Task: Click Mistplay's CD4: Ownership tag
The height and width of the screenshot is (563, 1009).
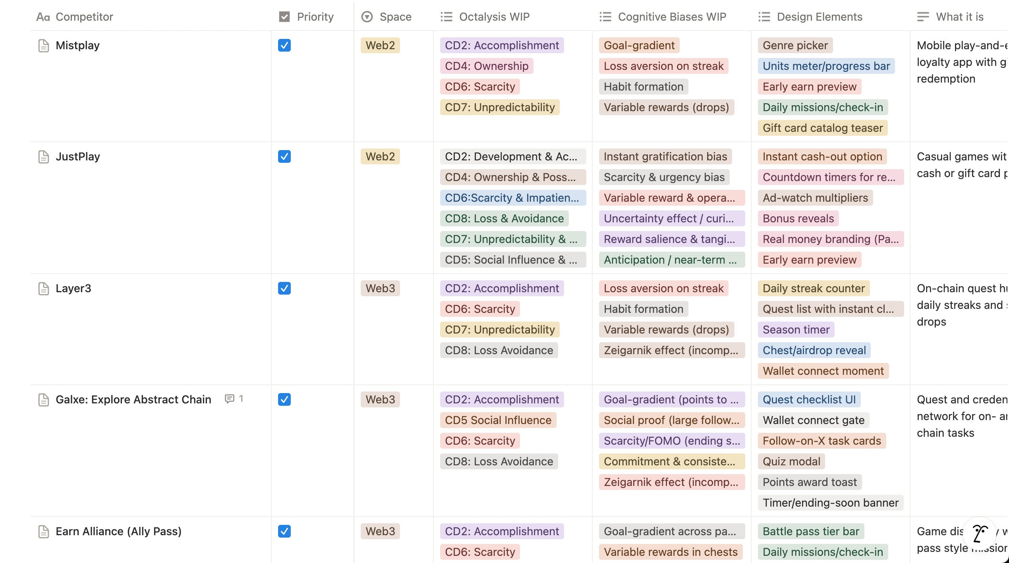Action: coord(487,66)
